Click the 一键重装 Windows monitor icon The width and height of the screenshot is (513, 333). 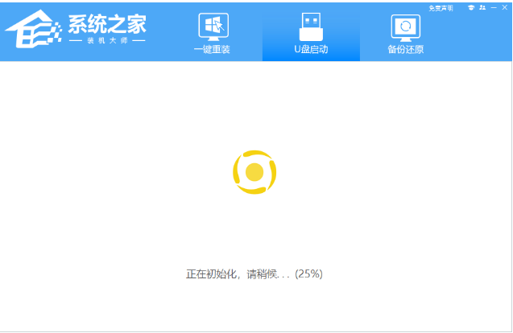pyautogui.click(x=212, y=27)
